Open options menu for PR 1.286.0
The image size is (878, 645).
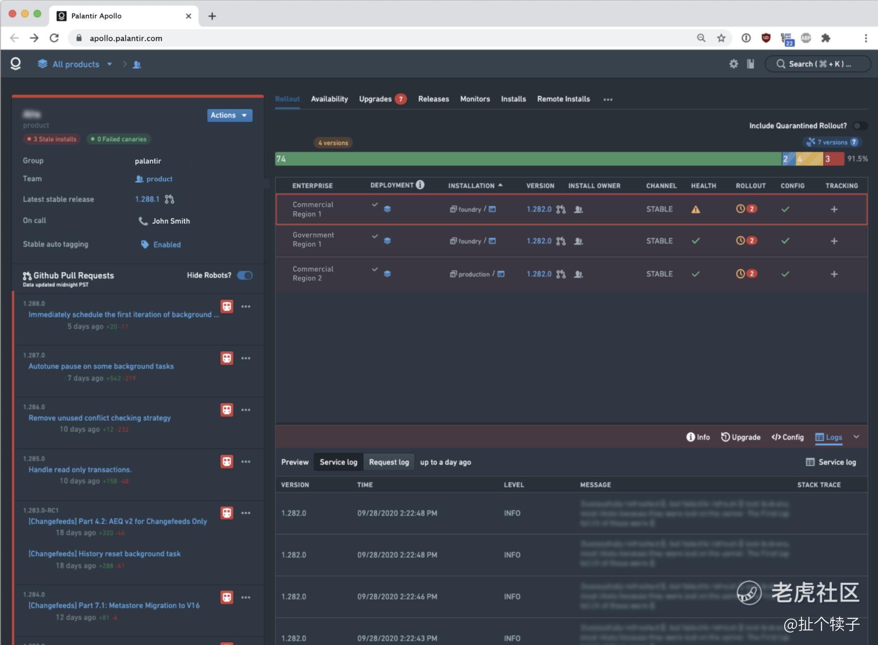point(246,410)
